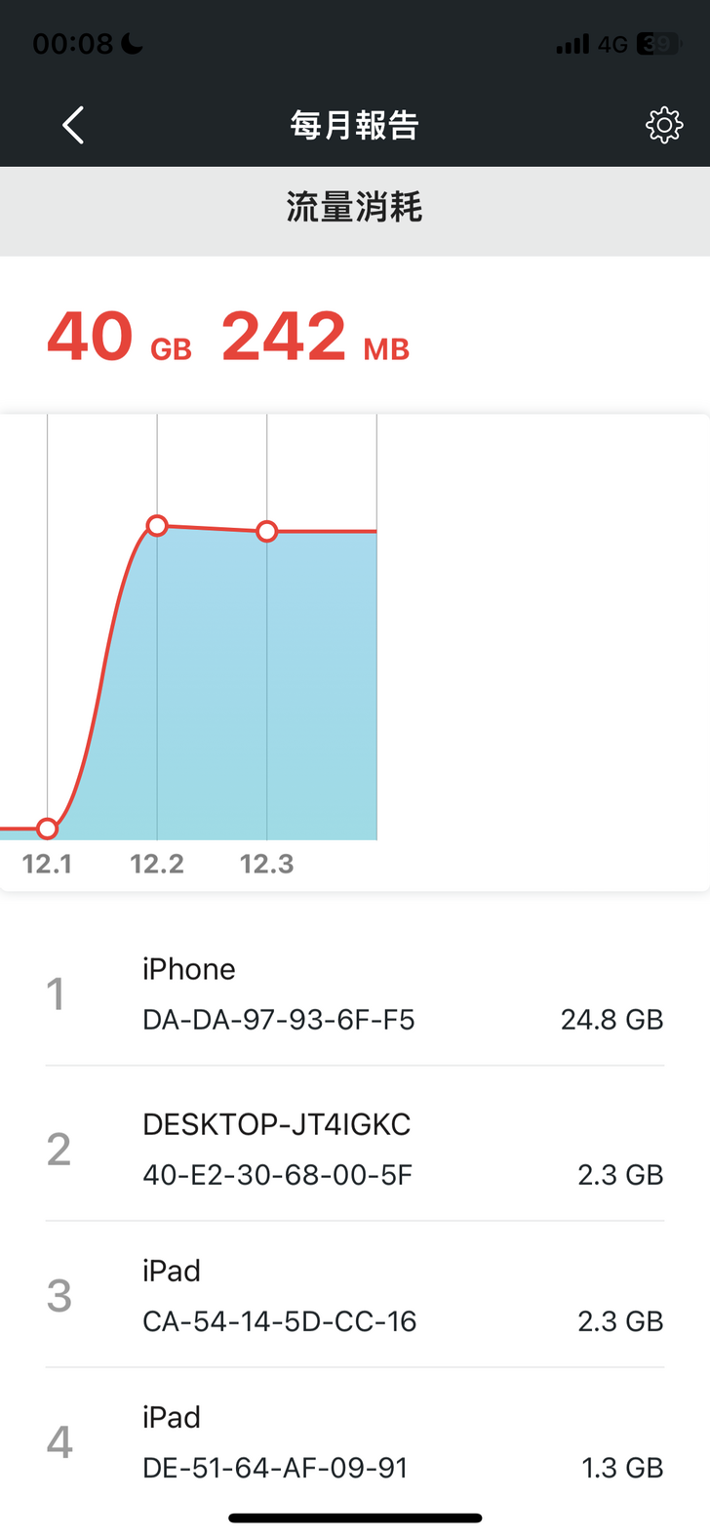Tap the 流量消耗 section header

point(354,208)
